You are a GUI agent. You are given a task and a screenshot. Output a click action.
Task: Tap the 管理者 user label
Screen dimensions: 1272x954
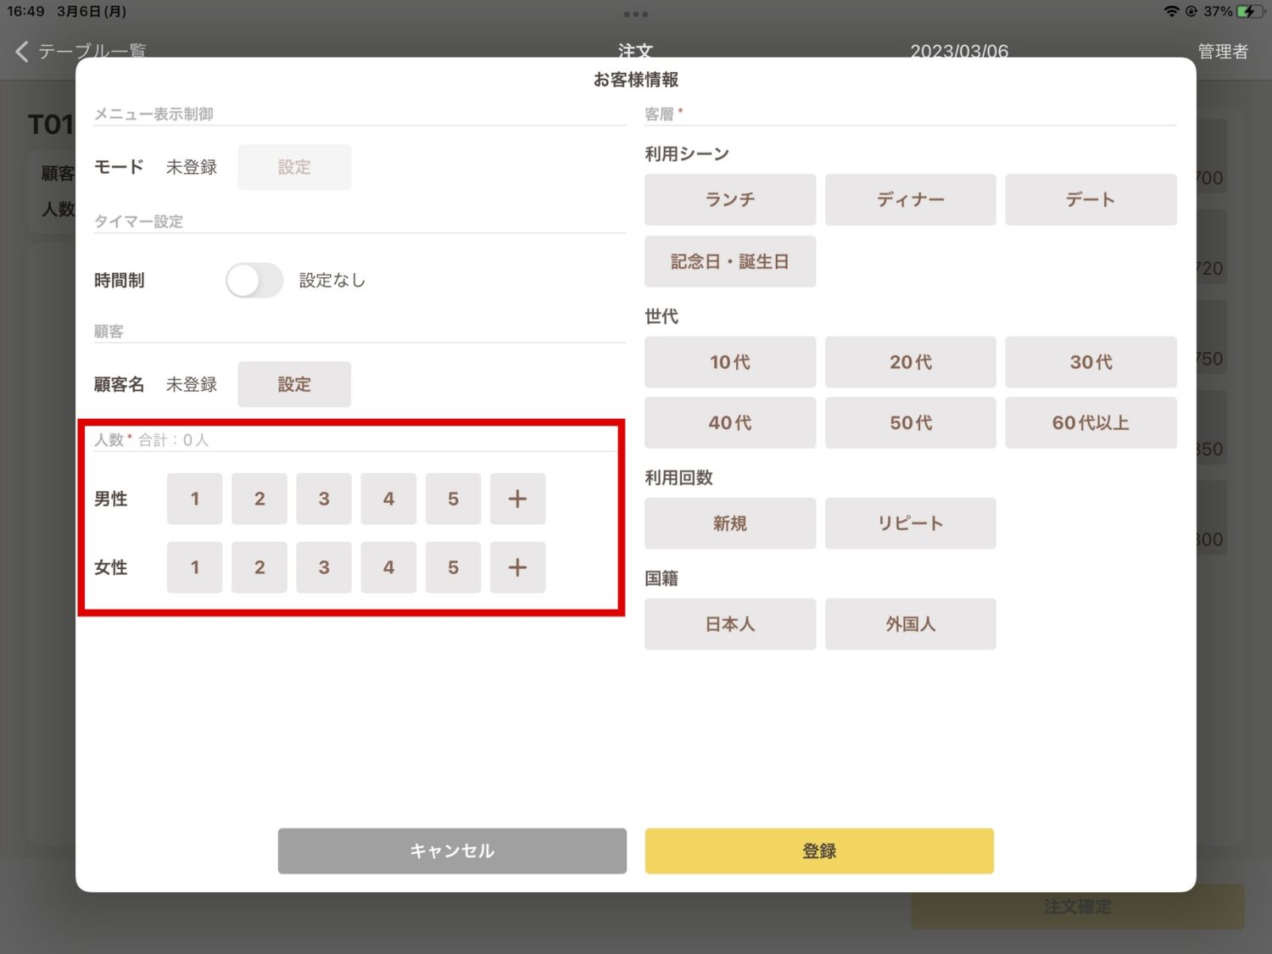click(x=1222, y=52)
